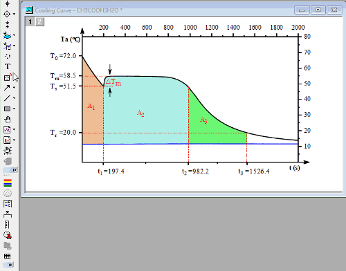Click the Tr =20.0 label

[63, 133]
